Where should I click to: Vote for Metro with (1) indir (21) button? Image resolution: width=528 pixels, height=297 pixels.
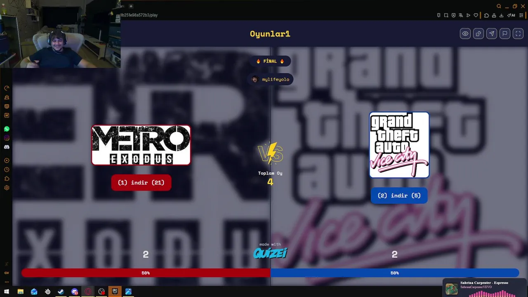coord(141,183)
